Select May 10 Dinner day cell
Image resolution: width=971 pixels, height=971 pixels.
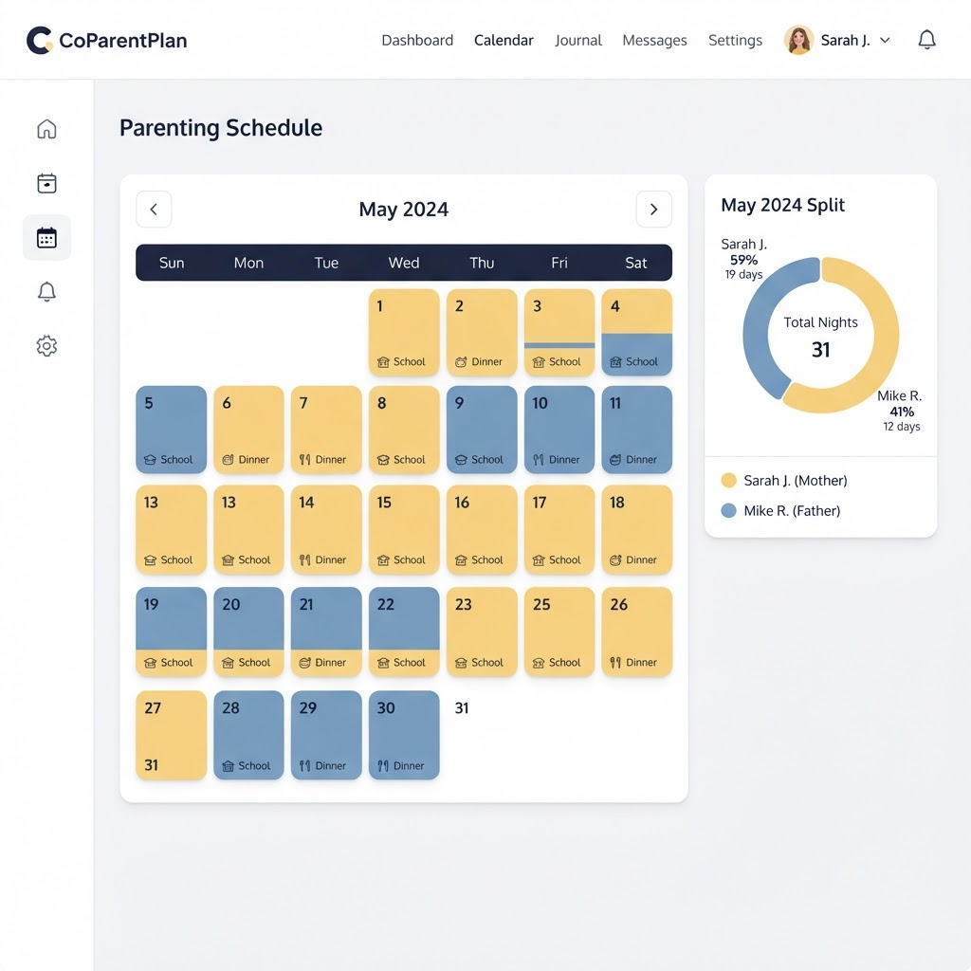pyautogui.click(x=559, y=430)
